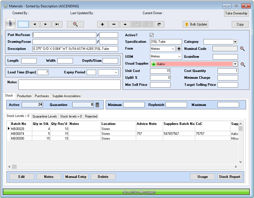Screen dimensions: 254x198
Task: Open the stock calculator icon beside Quarantine
Action: tap(97, 105)
